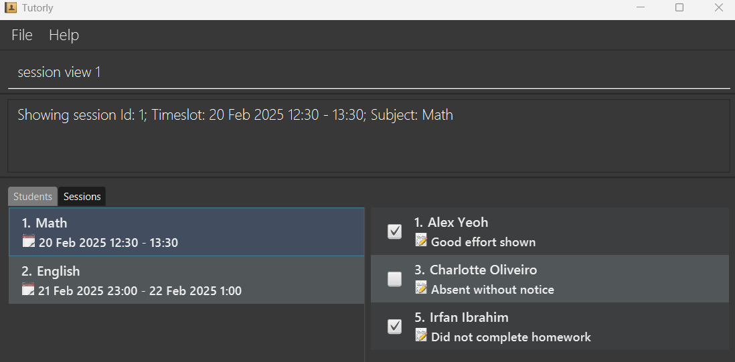735x362 pixels.
Task: Click the notepad icon next to Absent without notice
Action: click(422, 288)
